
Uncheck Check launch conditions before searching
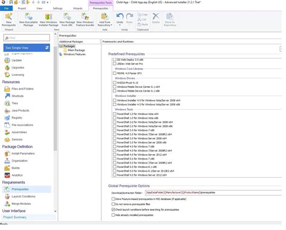(x=113, y=210)
